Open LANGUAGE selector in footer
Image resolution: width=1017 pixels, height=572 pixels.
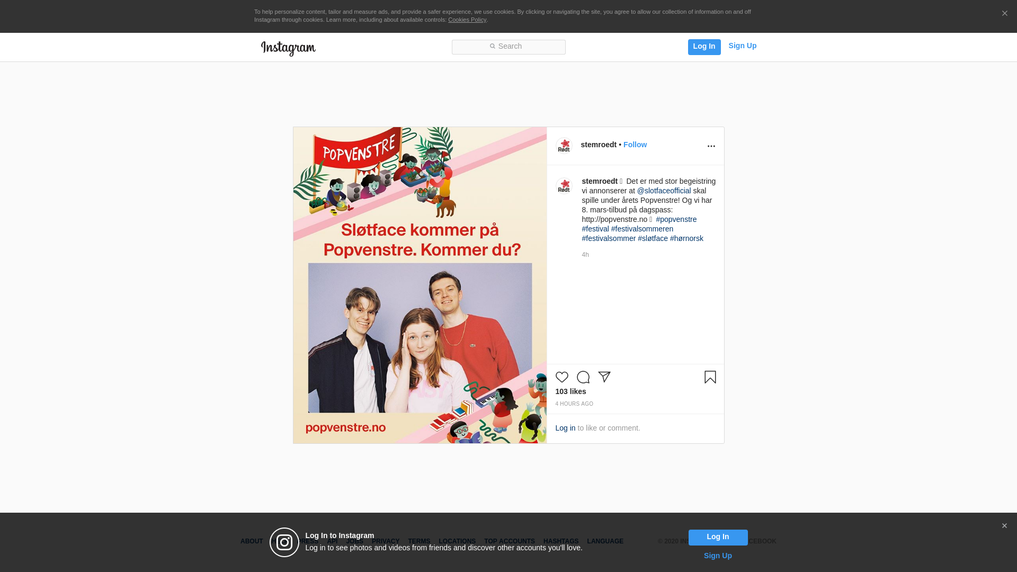pos(605,541)
